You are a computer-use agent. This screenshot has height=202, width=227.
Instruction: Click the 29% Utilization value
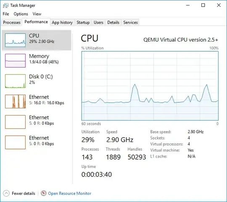click(x=88, y=140)
